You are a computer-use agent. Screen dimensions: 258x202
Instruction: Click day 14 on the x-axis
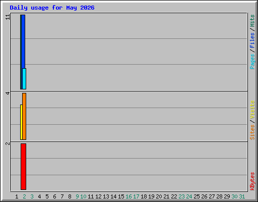click(113, 196)
